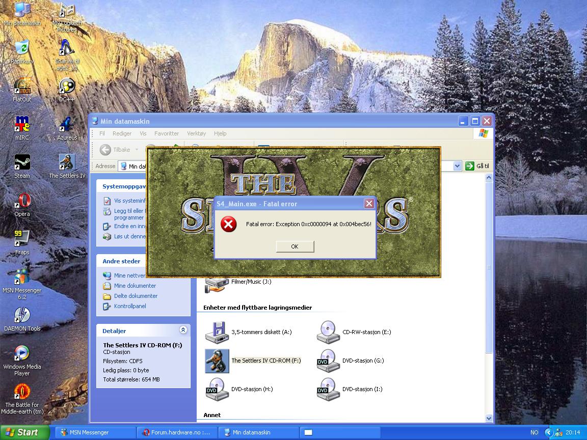Screen dimensions: 587x440
Task: Select Filmer/Music (J:) drive icon
Action: click(x=238, y=285)
